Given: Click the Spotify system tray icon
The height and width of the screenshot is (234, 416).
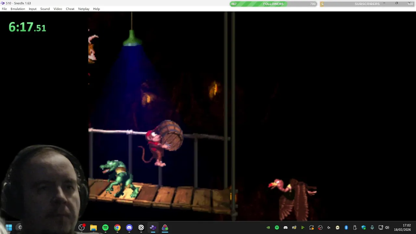Looking at the screenshot, I should coord(277,227).
